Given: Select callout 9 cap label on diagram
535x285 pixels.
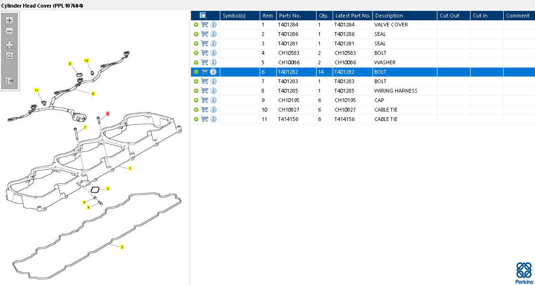Looking at the screenshot, I should coord(70,64).
